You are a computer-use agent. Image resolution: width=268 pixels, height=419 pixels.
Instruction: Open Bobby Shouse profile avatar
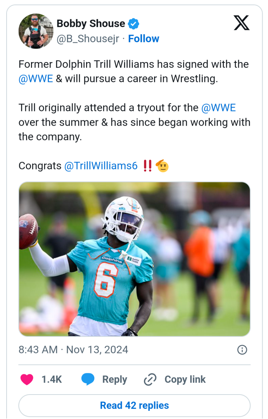tap(36, 31)
